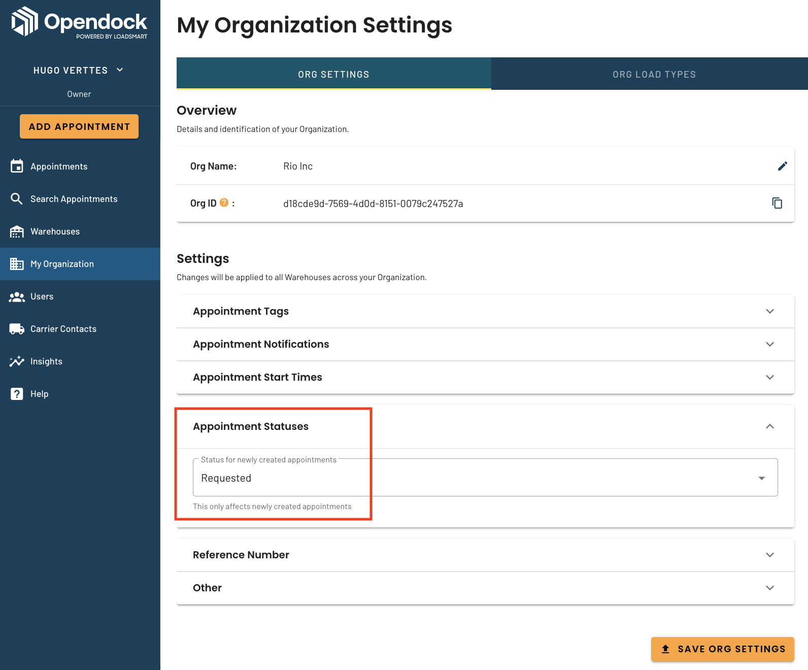The height and width of the screenshot is (670, 808).
Task: Collapse the Appointment Statuses section
Action: (485, 426)
